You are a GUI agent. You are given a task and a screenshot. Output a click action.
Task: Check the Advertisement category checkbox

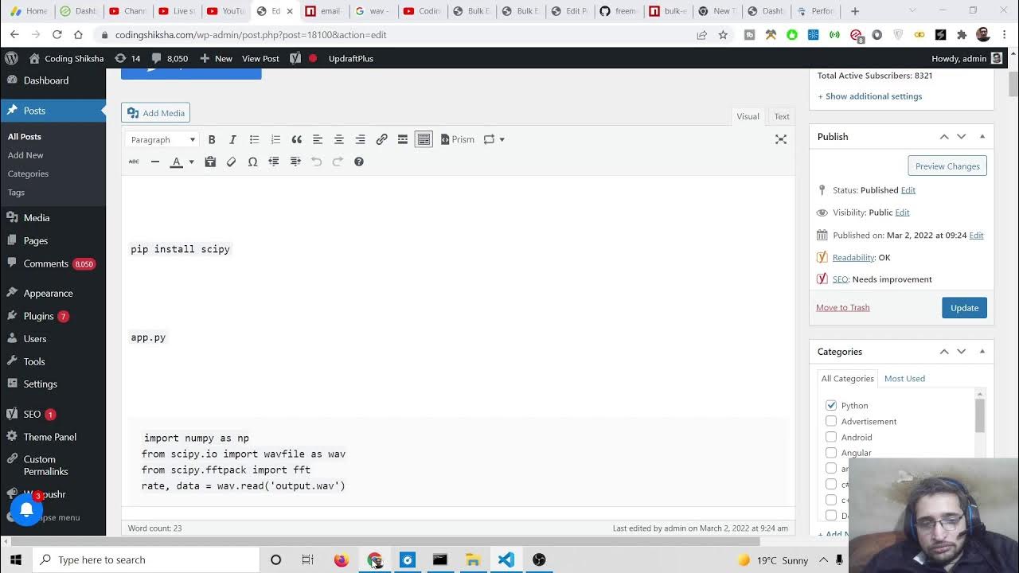[x=831, y=421]
